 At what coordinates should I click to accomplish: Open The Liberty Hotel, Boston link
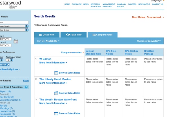pyautogui.click(x=55, y=79)
